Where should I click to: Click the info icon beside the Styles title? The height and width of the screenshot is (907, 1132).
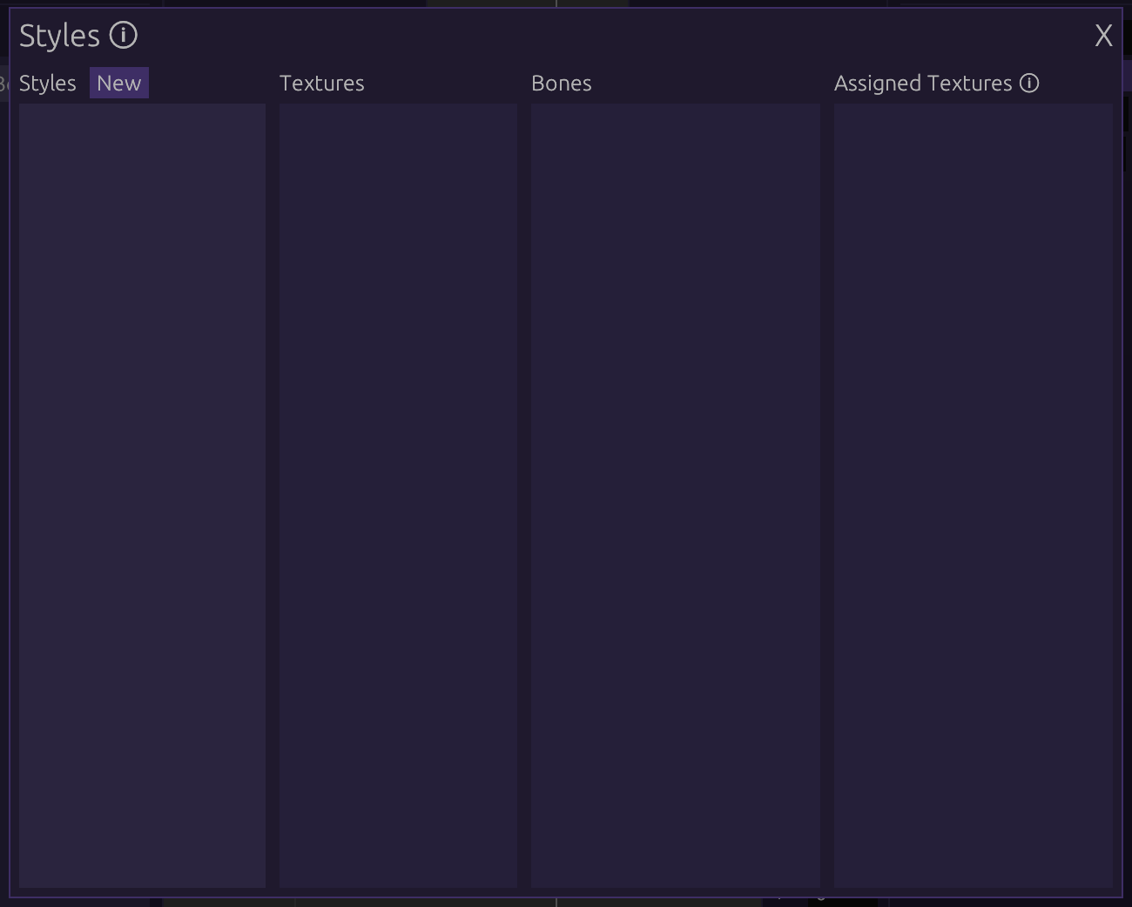point(124,36)
